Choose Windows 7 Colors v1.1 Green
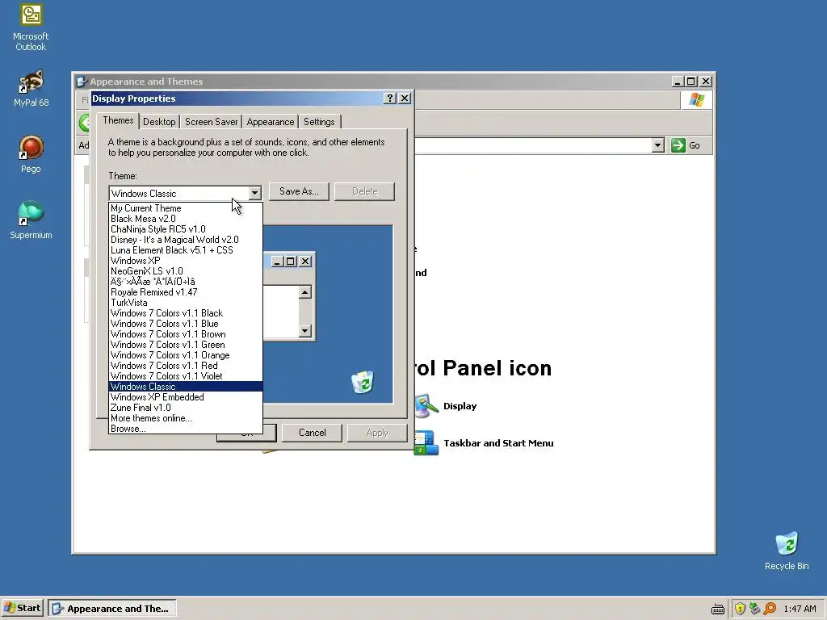Image resolution: width=827 pixels, height=620 pixels. [x=186, y=345]
